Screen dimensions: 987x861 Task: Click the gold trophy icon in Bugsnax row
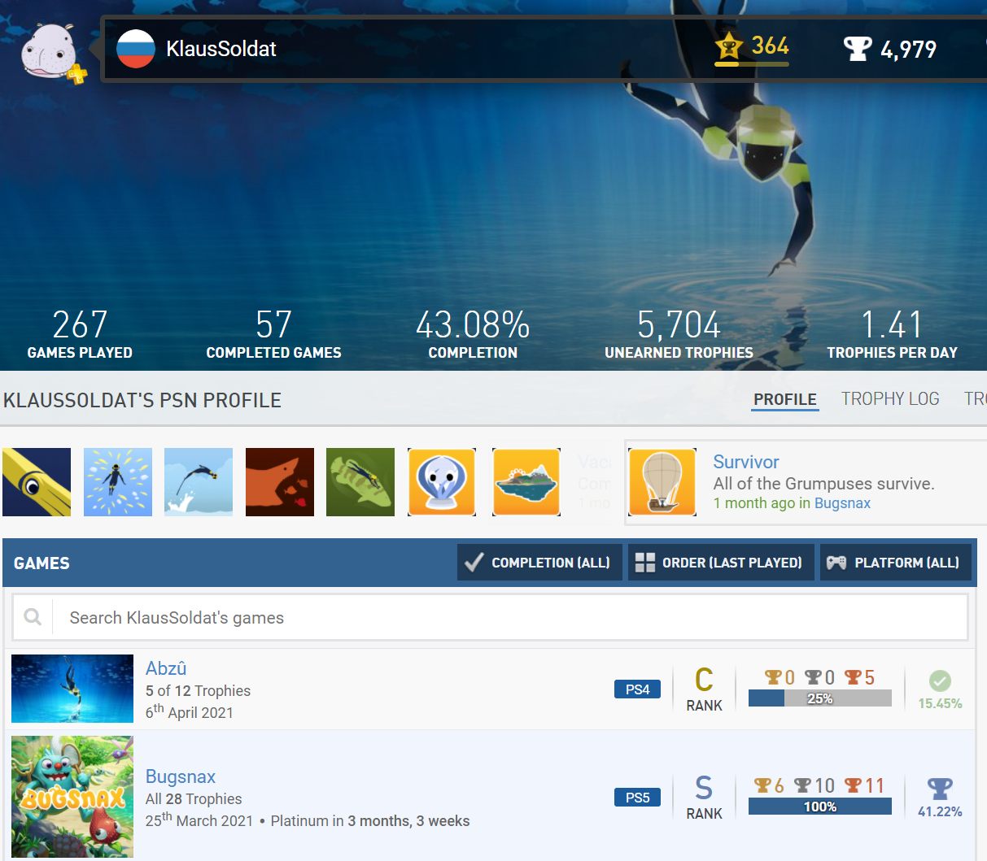pos(762,785)
